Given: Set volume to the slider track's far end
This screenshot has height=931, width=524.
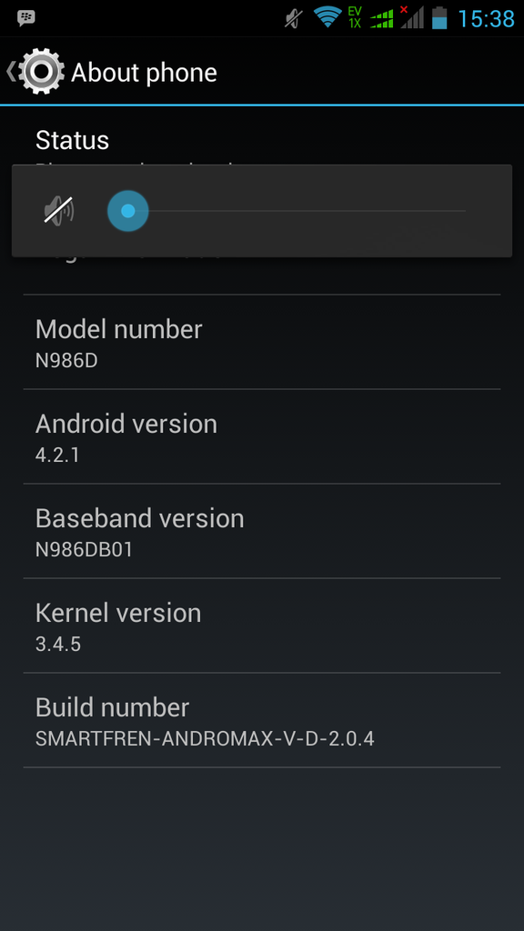Looking at the screenshot, I should (x=465, y=211).
